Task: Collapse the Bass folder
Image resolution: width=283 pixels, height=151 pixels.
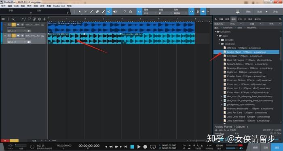Action: [x=218, y=36]
